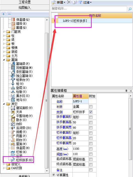
Task: Select the 条形基础(T) icon
Action: (x=13, y=72)
